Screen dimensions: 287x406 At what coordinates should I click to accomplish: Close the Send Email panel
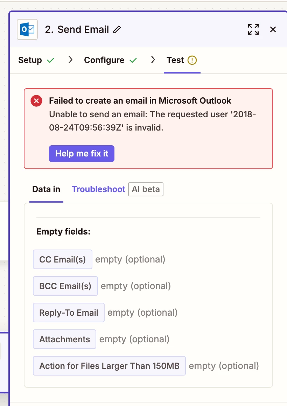pyautogui.click(x=273, y=29)
